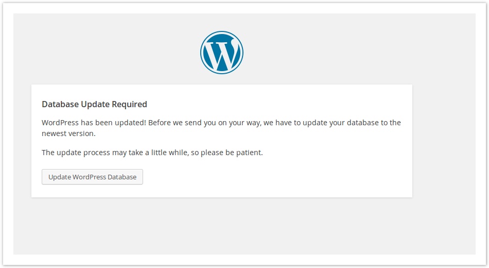The height and width of the screenshot is (268, 489).
Task: Click the word Update in the heading
Action: coord(94,104)
